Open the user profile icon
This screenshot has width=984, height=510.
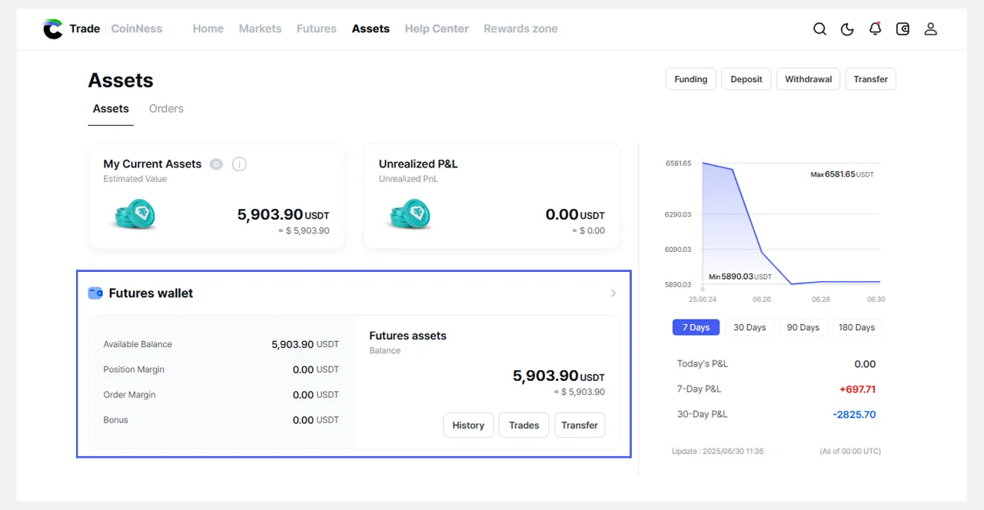[930, 29]
